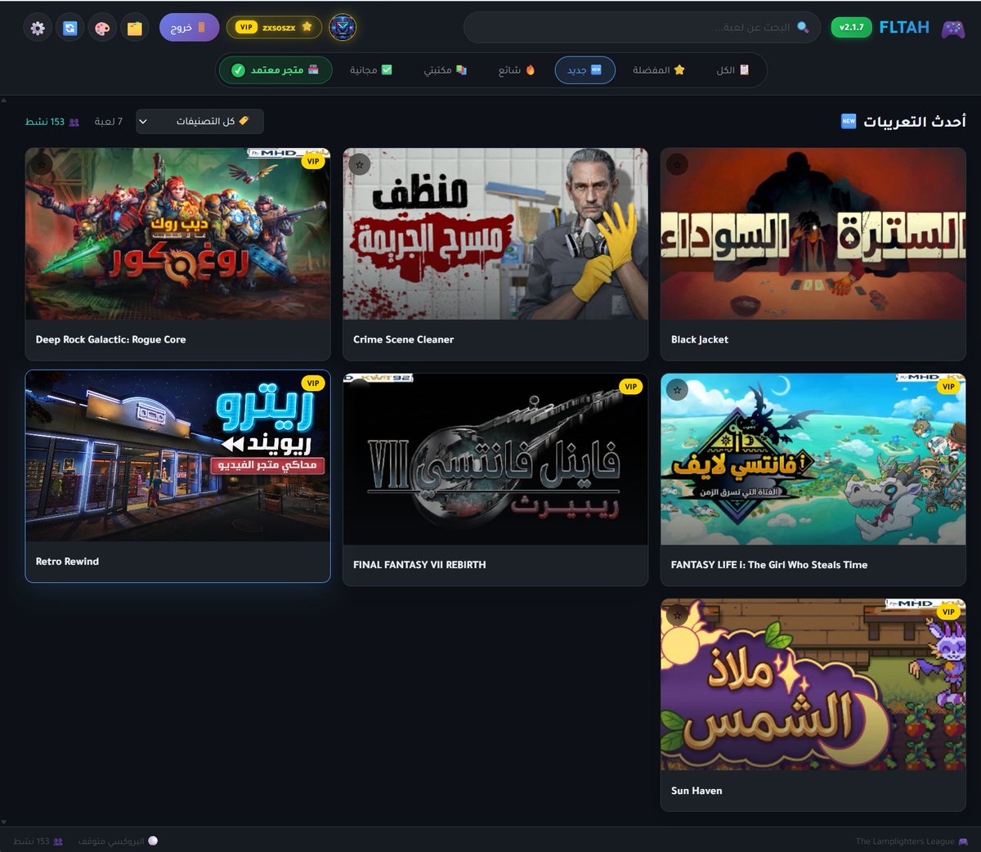Screen dimensions: 981x852
Task: Open the كل التصنيفات categories dropdown
Action: pyautogui.click(x=199, y=121)
